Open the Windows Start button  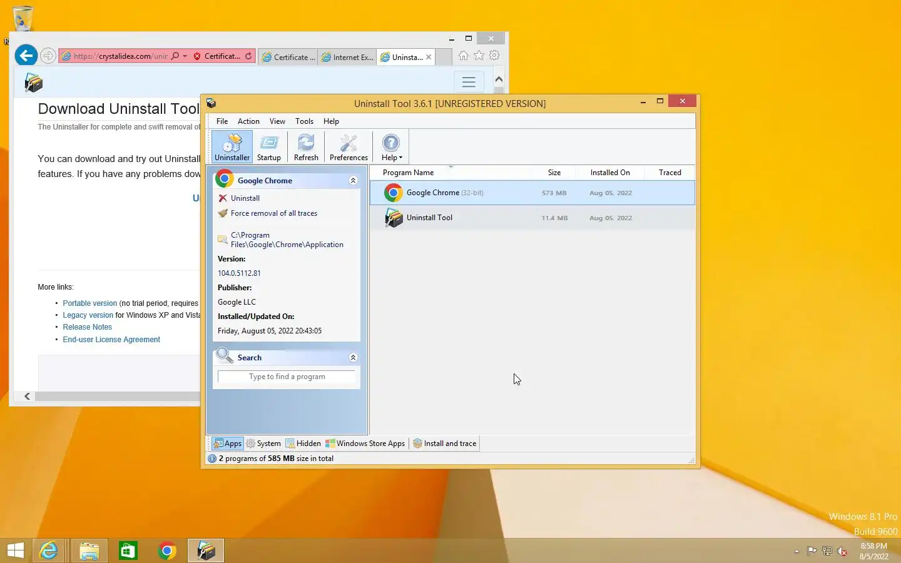tap(15, 550)
